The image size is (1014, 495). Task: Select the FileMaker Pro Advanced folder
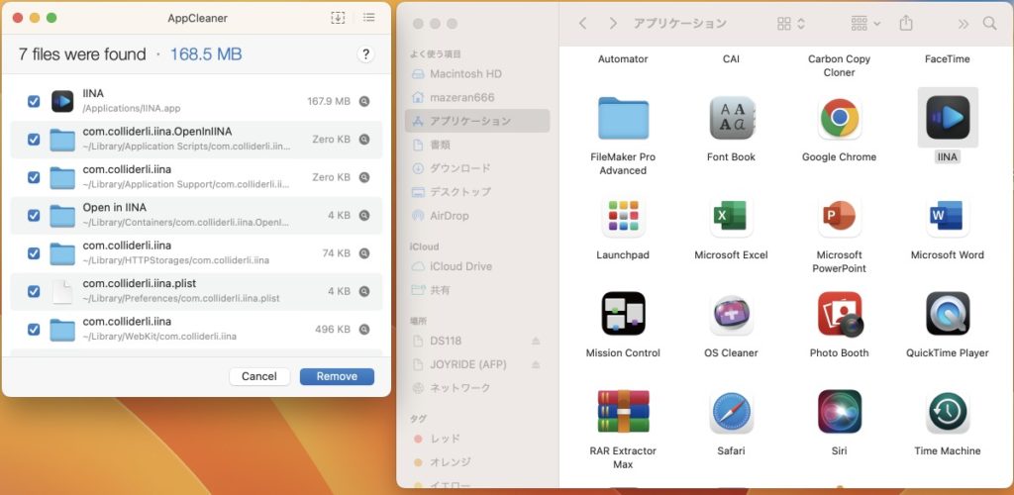click(x=623, y=118)
